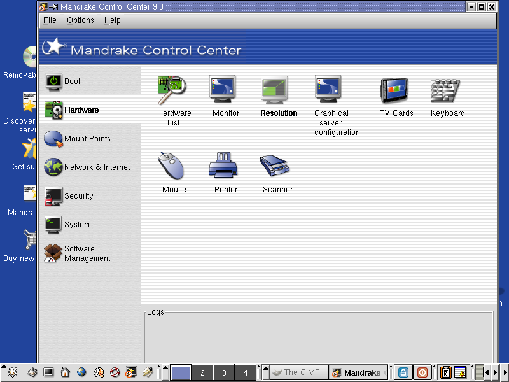Launch the terminal from the panel
509x382 pixels.
48,372
